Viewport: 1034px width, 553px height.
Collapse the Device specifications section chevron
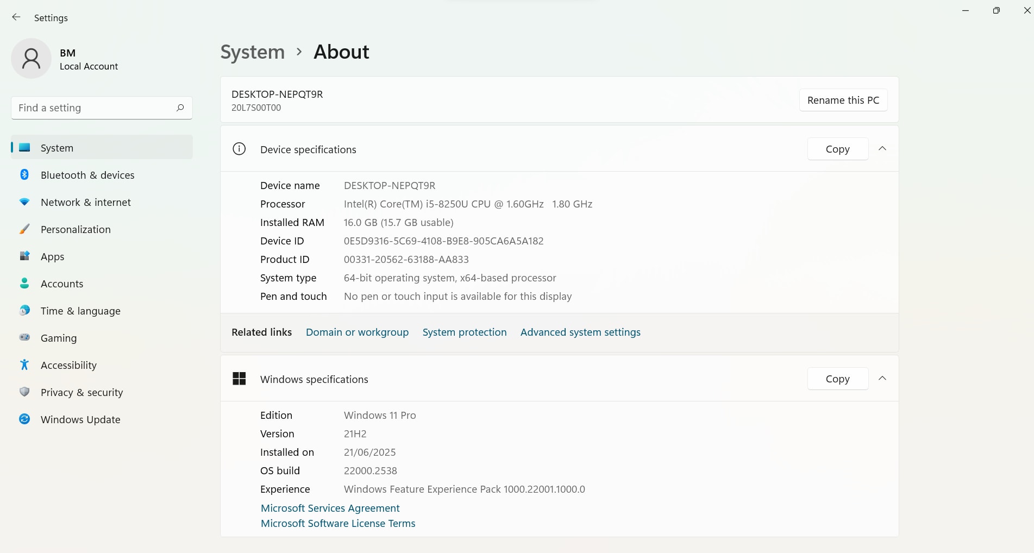point(882,149)
